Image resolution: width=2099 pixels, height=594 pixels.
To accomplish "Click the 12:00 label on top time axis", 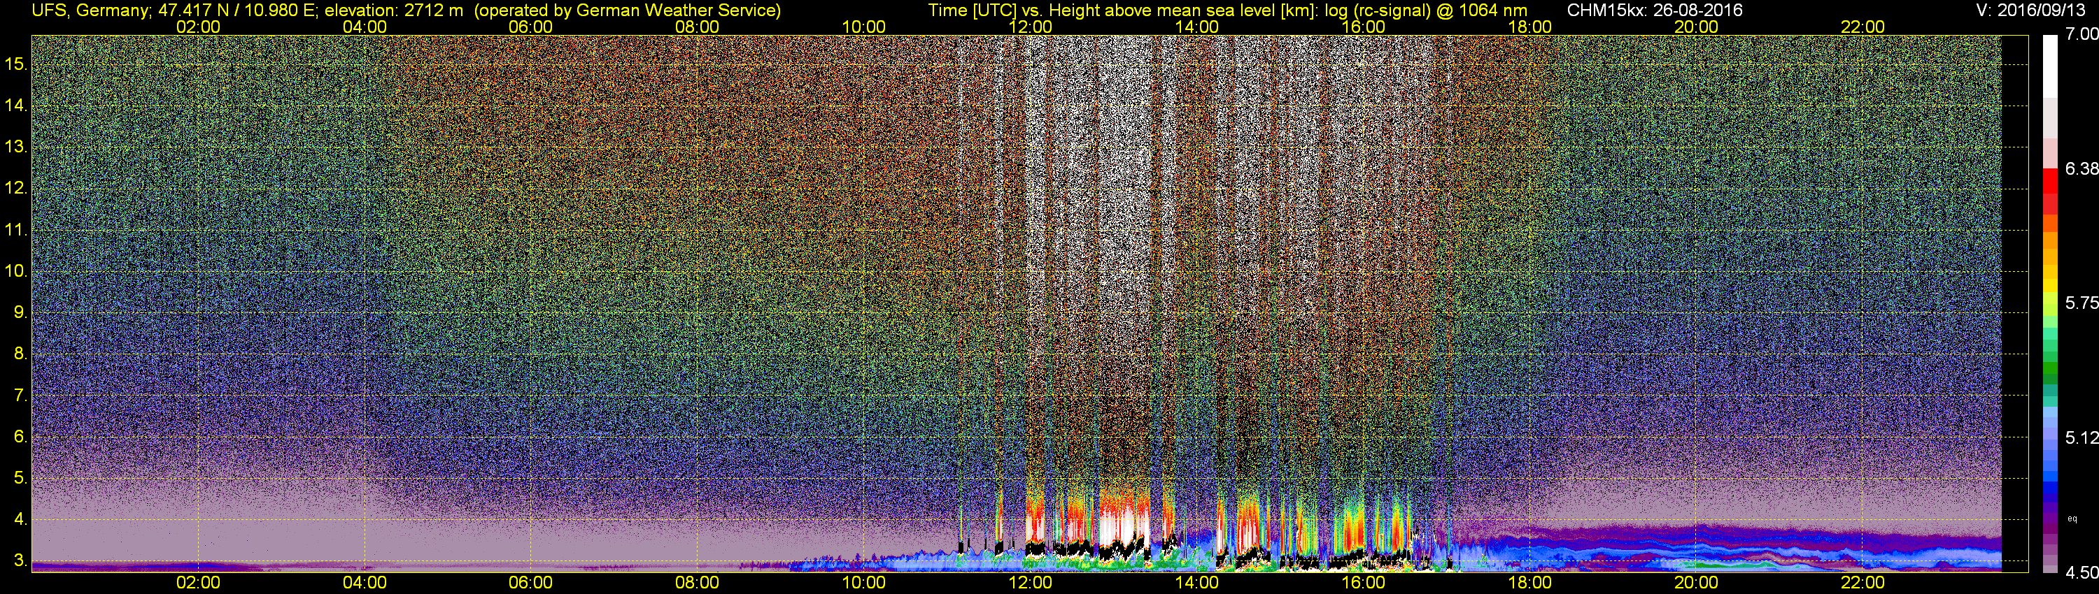I will pyautogui.click(x=1030, y=27).
